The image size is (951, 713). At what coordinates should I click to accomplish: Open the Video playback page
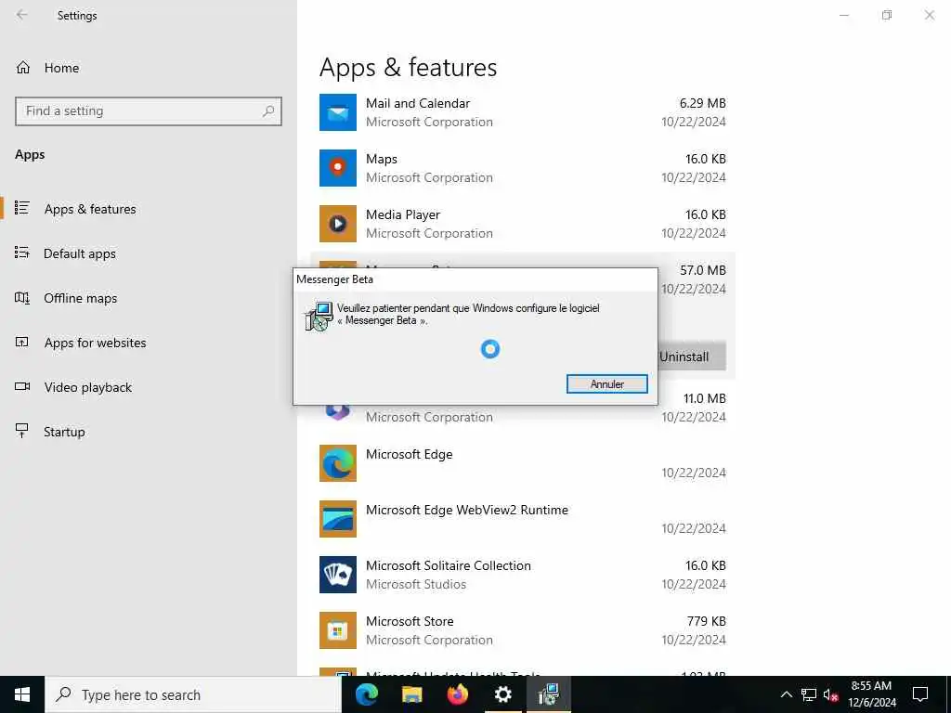88,387
